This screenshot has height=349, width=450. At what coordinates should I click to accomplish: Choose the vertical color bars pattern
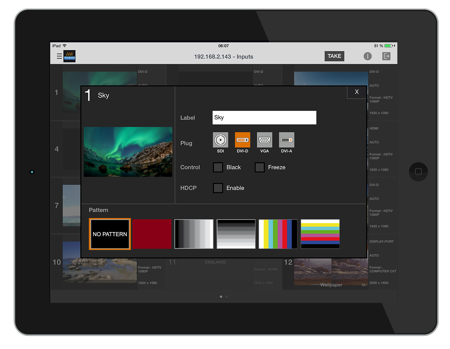pos(278,234)
